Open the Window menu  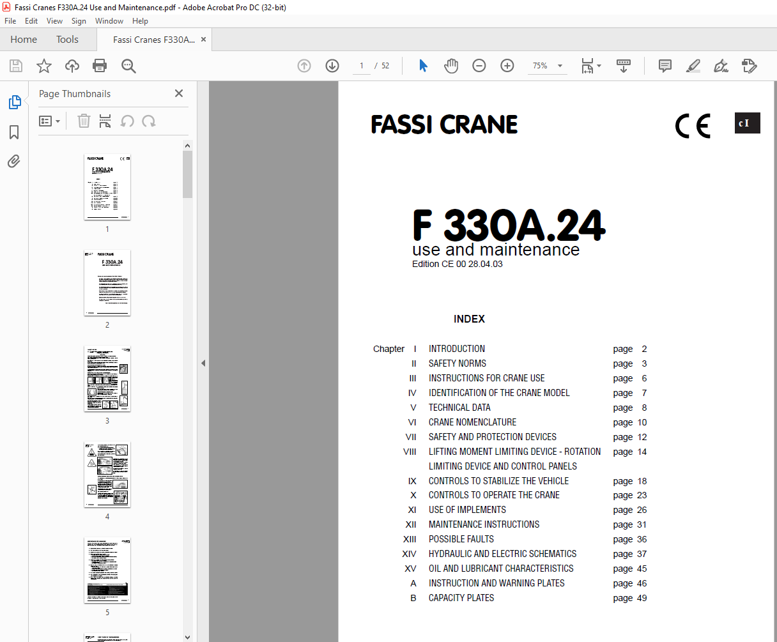(x=109, y=21)
